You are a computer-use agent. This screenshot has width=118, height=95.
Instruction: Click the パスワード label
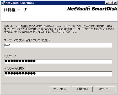[10, 56]
